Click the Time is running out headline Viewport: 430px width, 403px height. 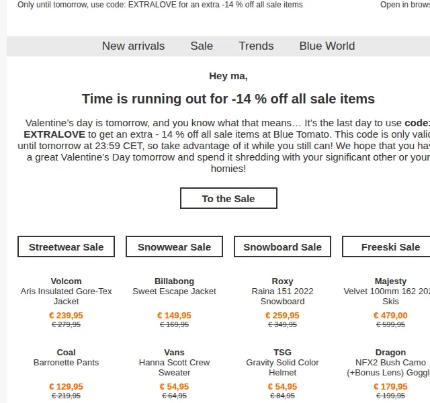pos(228,99)
